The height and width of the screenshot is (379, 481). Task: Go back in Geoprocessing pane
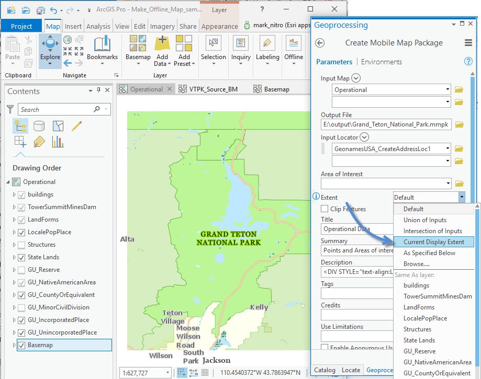[320, 43]
